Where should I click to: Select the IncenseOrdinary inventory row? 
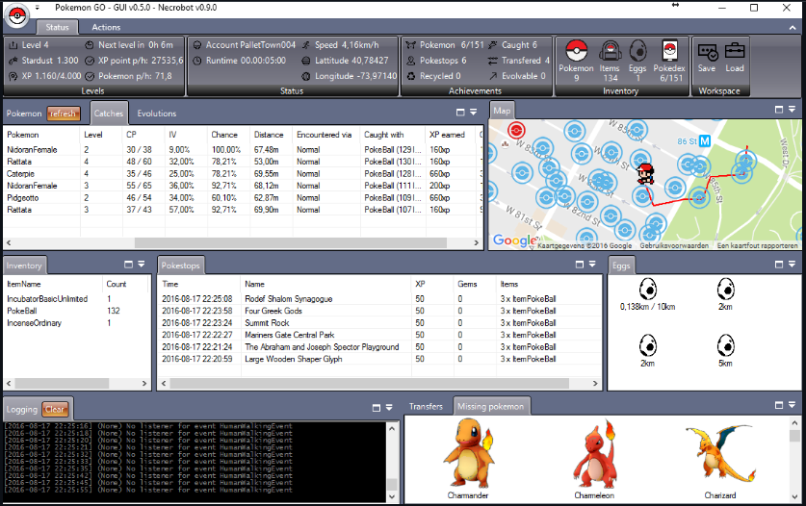tap(77, 323)
